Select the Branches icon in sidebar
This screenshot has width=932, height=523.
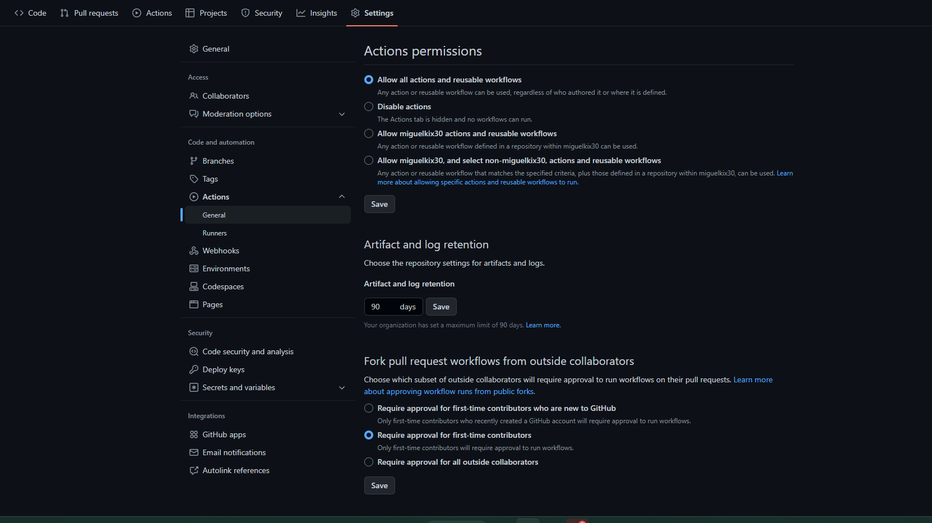point(193,161)
